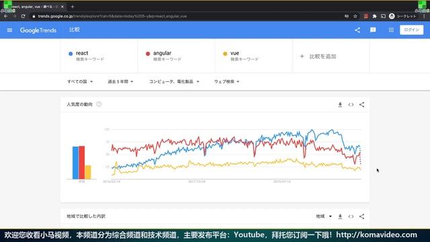Go back using browser back arrow
The width and height of the screenshot is (430, 242).
(x=6, y=16)
